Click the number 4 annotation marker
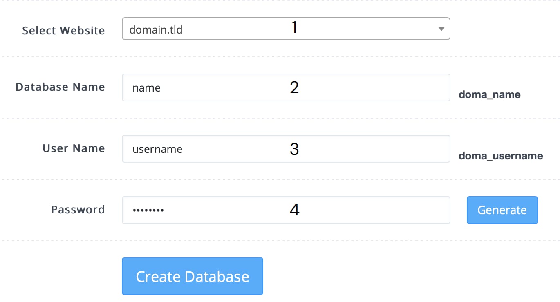This screenshot has height=302, width=560. click(x=294, y=210)
